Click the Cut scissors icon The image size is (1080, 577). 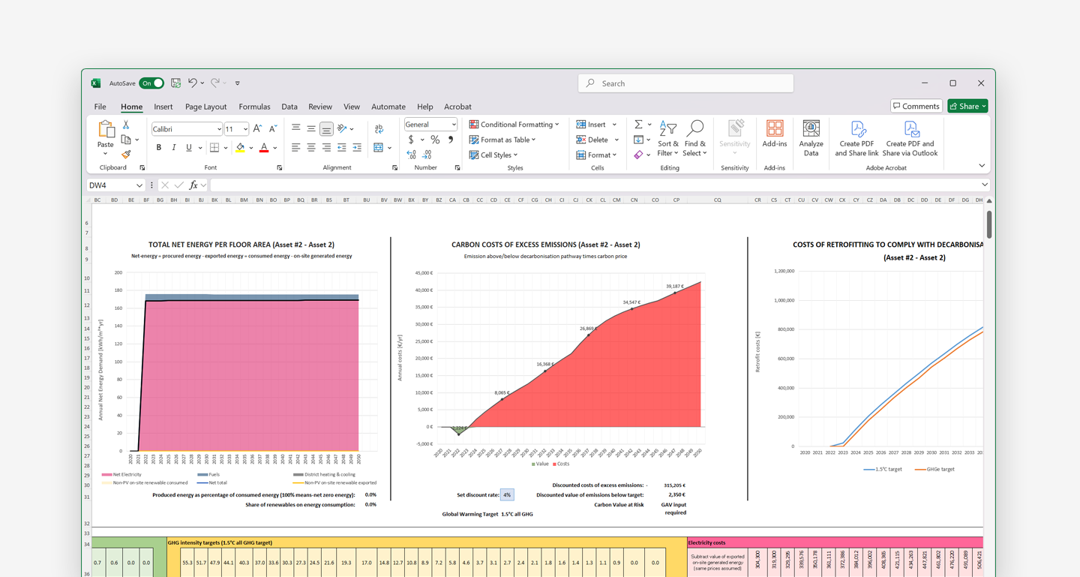(x=126, y=125)
